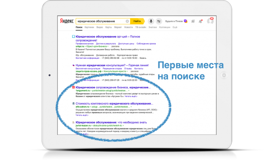Click Читать ещё under alfa-zakon.ru snippet
Screen dimensions: 278x165
82,115
